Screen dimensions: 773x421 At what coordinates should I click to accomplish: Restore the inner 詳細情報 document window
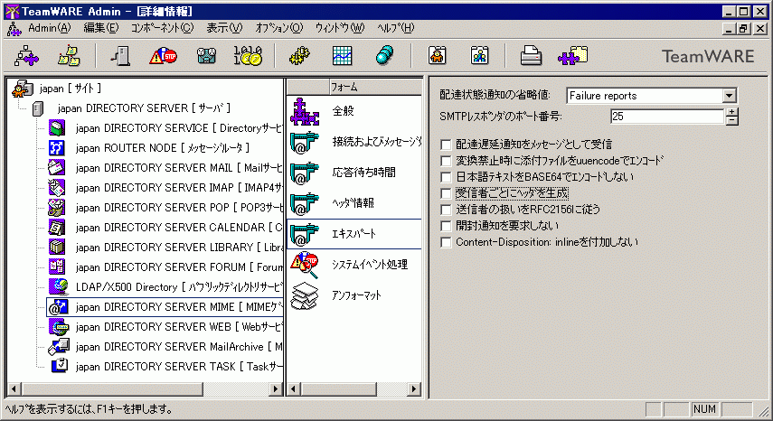point(744,29)
